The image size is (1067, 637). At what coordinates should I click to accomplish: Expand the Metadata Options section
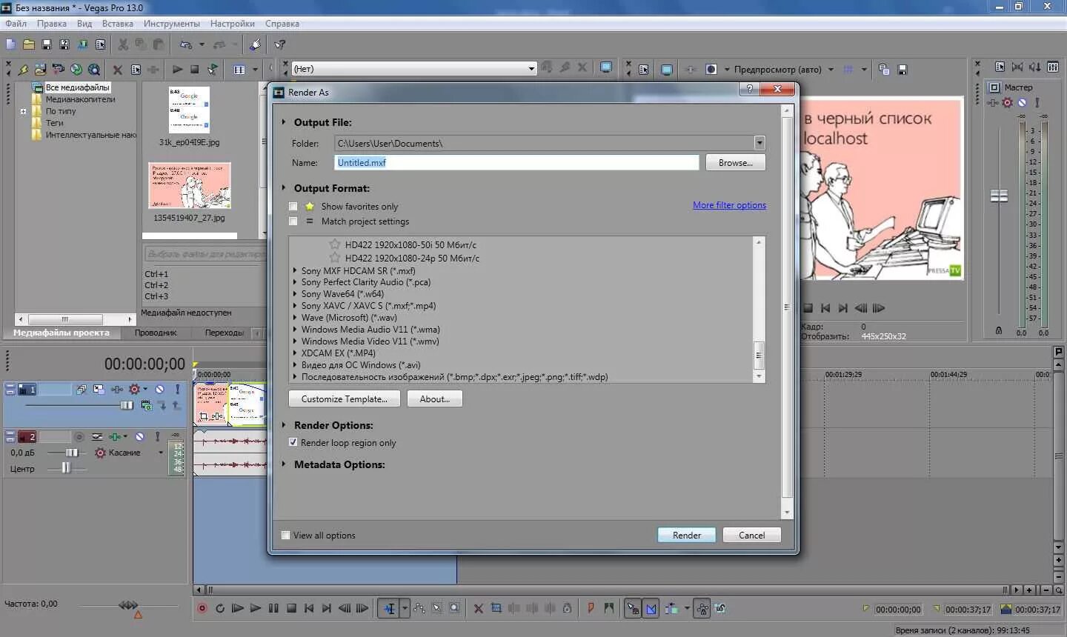(283, 464)
